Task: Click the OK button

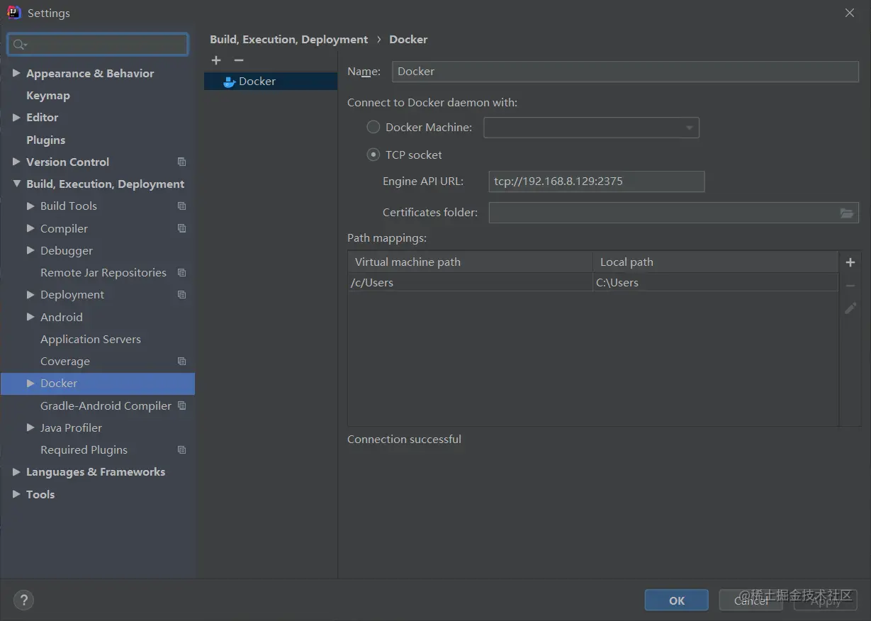Action: [676, 600]
